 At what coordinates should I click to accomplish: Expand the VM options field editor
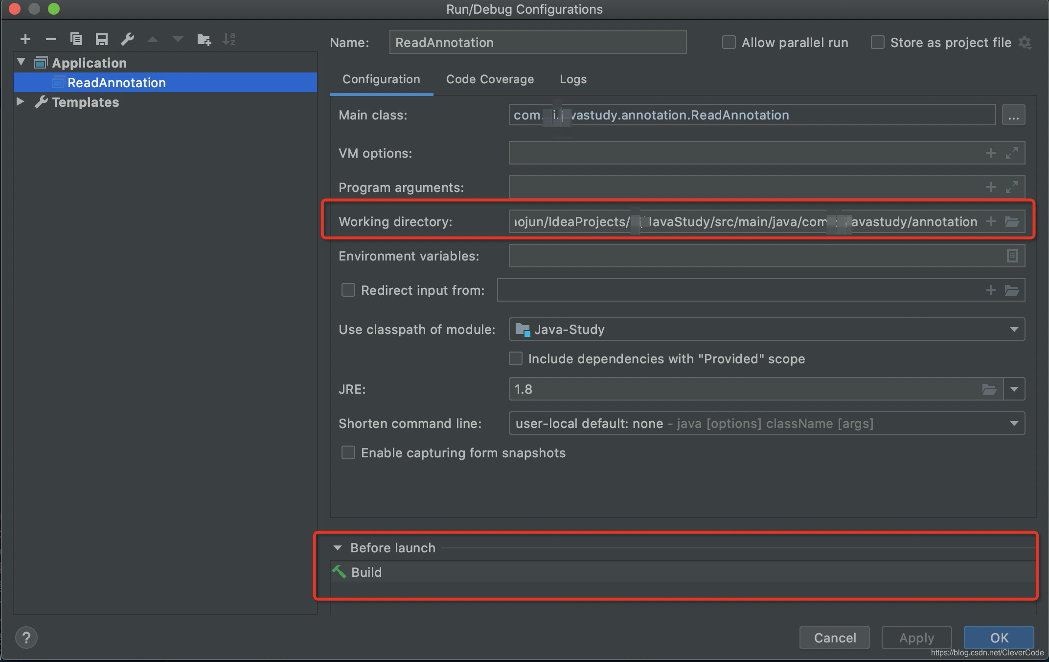point(1011,153)
